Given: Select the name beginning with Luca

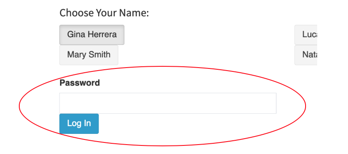Looking at the screenshot, I should (x=306, y=35).
